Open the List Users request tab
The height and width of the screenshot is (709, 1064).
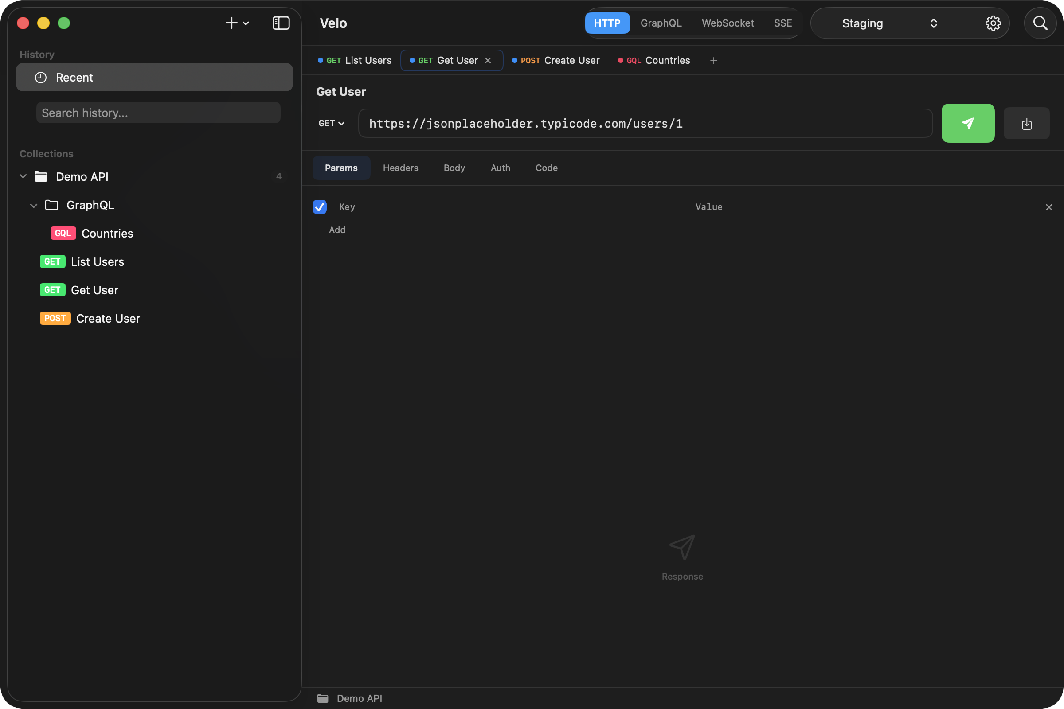354,61
